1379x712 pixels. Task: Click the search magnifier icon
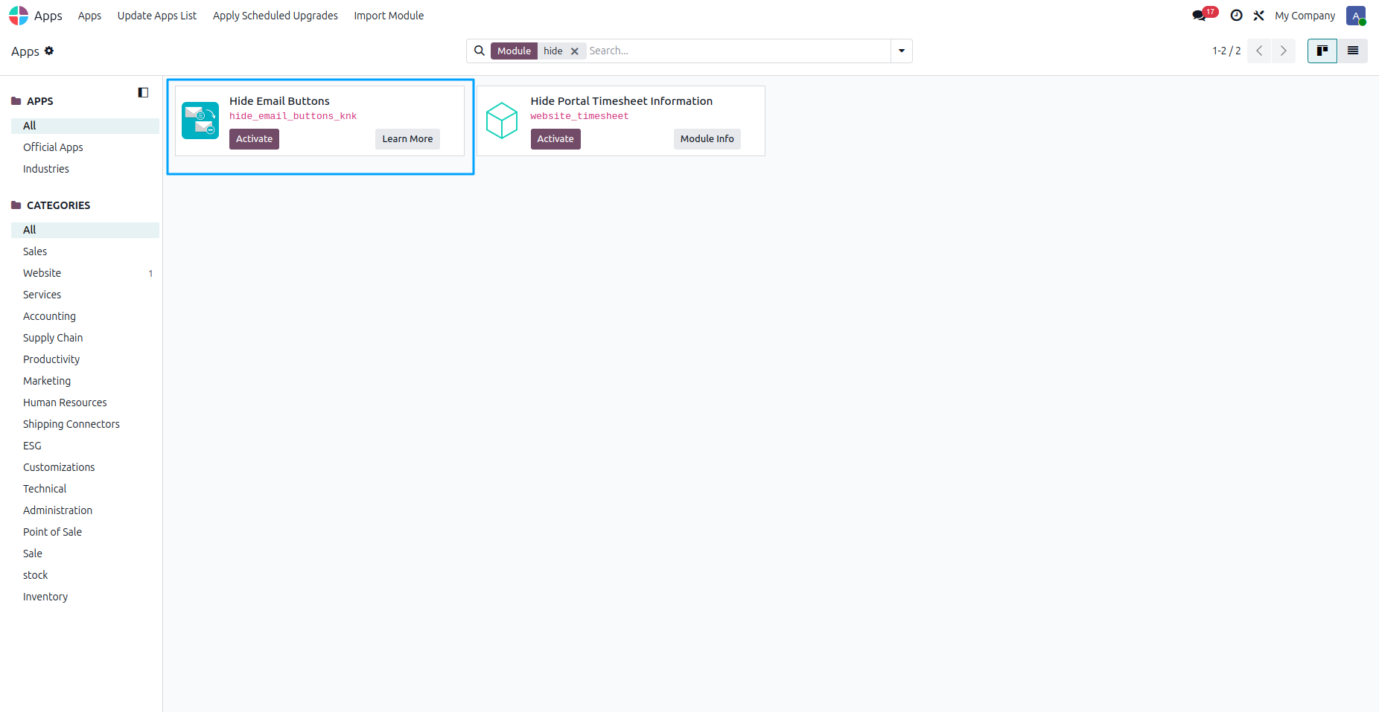pyautogui.click(x=480, y=51)
